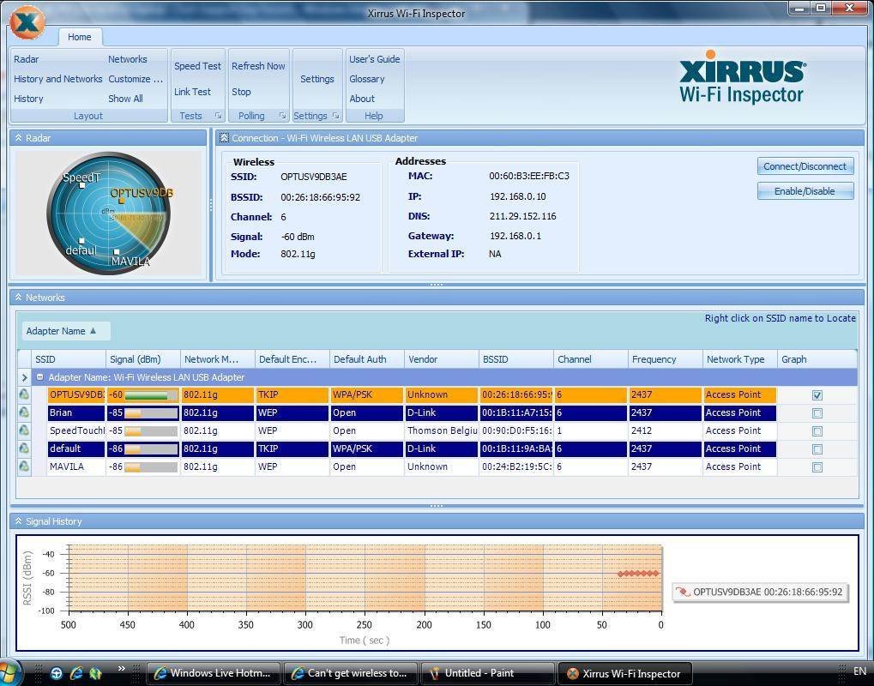Viewport: 874px width, 686px height.
Task: Open Tests group dialog launcher icon
Action: pos(218,116)
